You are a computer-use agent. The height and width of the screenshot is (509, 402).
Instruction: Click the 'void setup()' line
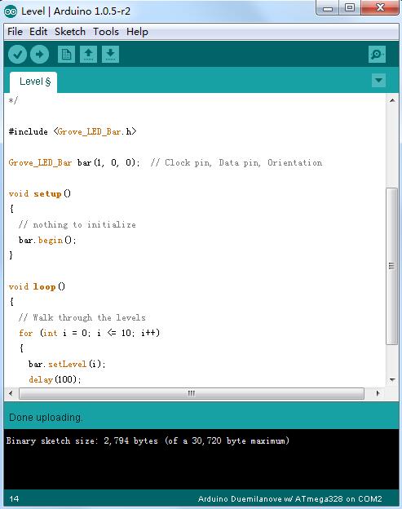click(x=40, y=194)
